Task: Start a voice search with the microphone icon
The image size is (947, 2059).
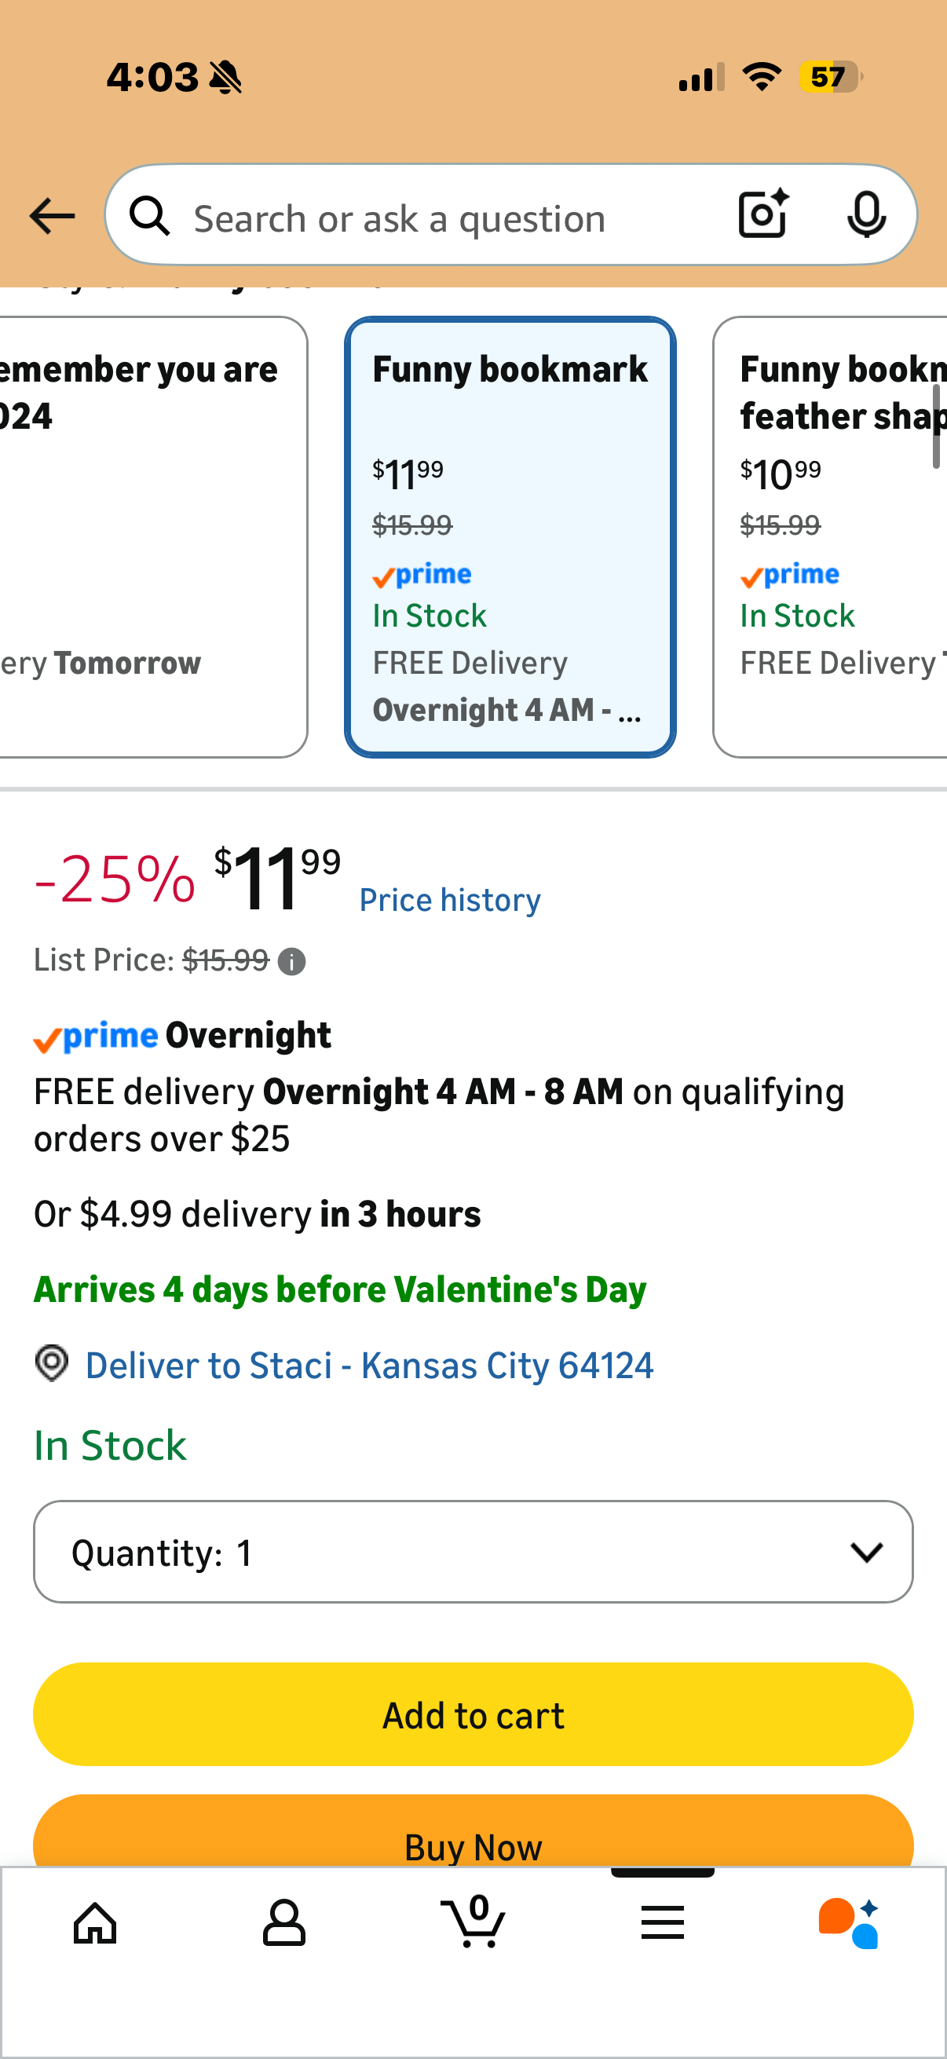Action: point(866,214)
